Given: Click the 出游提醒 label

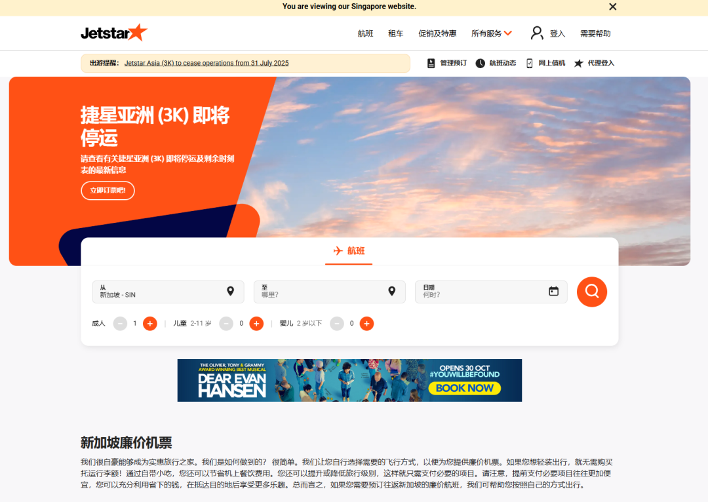Looking at the screenshot, I should click(x=104, y=63).
